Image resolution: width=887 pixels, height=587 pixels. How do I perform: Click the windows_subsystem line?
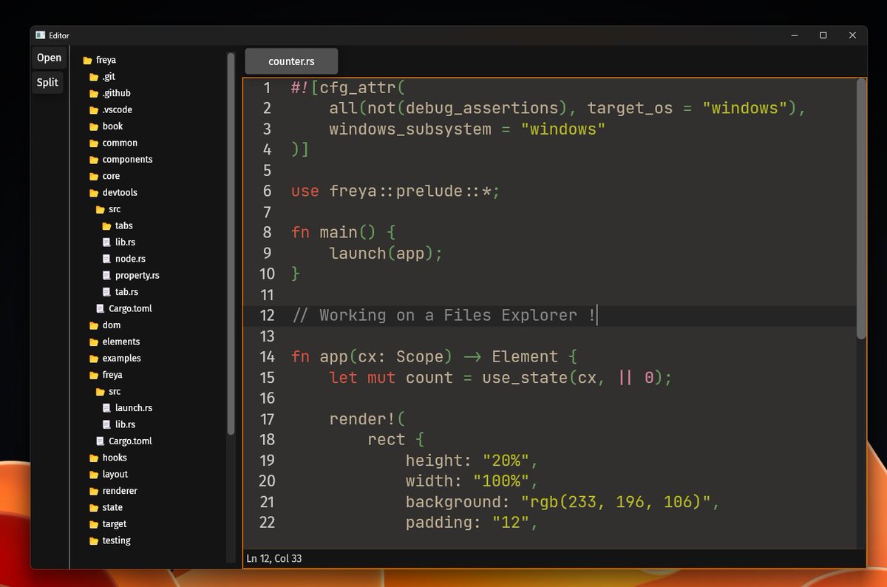point(467,129)
